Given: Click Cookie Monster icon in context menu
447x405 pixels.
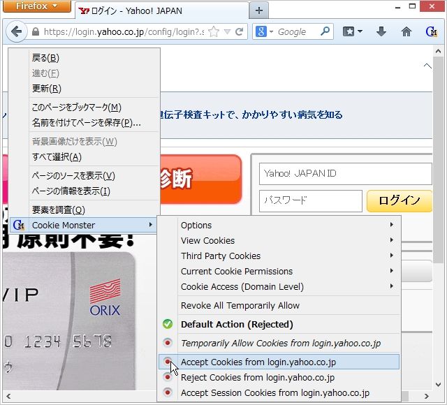Looking at the screenshot, I should (x=19, y=225).
